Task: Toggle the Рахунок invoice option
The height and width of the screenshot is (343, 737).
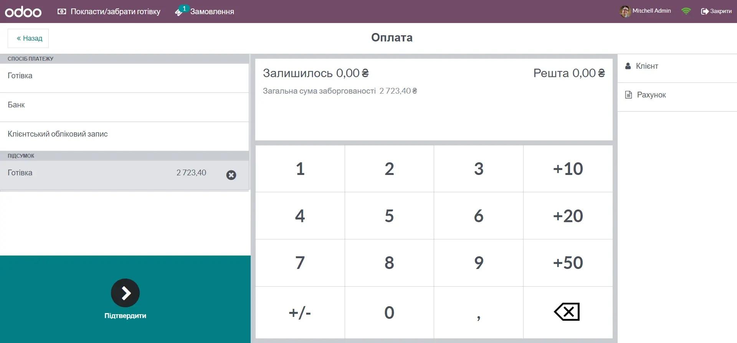Action: (x=677, y=97)
